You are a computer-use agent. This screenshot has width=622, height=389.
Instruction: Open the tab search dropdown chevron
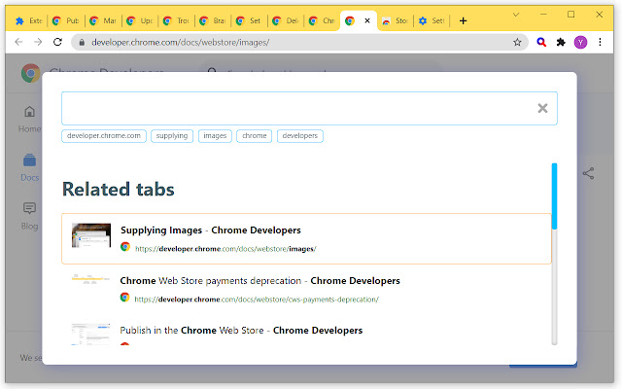coord(516,15)
